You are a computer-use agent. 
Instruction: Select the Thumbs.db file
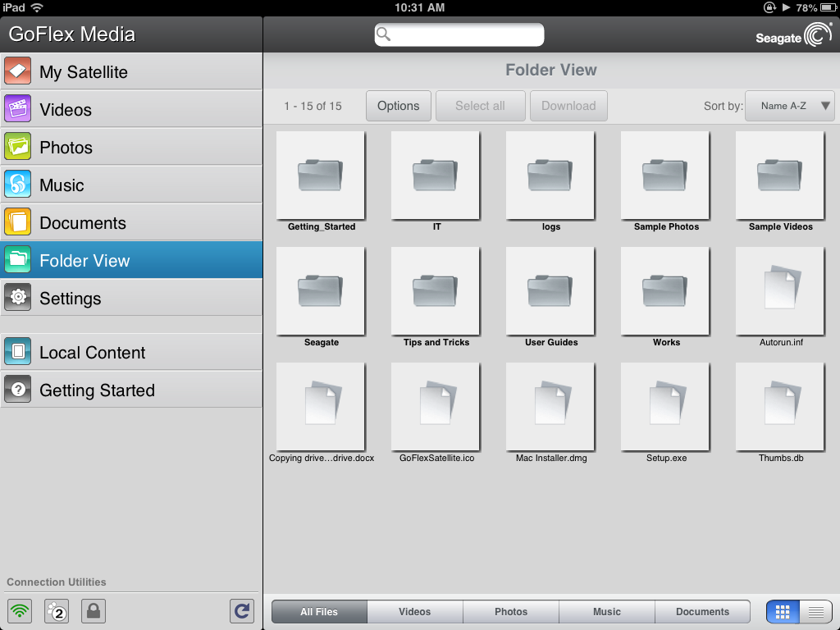(x=780, y=407)
